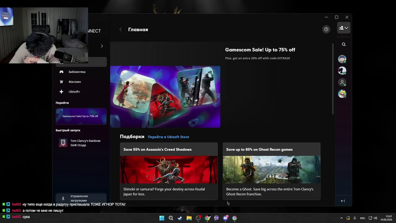Open Ubisoft Connect taskbar icon
Image resolution: width=396 pixels, height=223 pixels.
pyautogui.click(x=235, y=218)
